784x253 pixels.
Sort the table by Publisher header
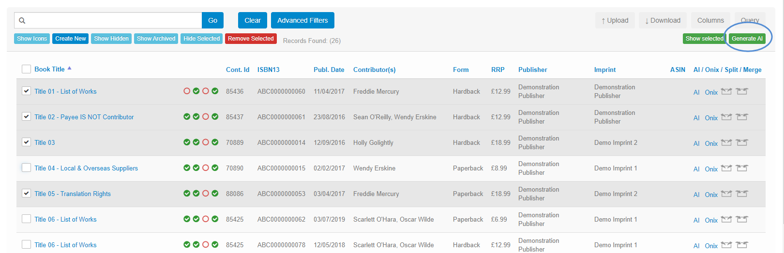click(x=532, y=70)
